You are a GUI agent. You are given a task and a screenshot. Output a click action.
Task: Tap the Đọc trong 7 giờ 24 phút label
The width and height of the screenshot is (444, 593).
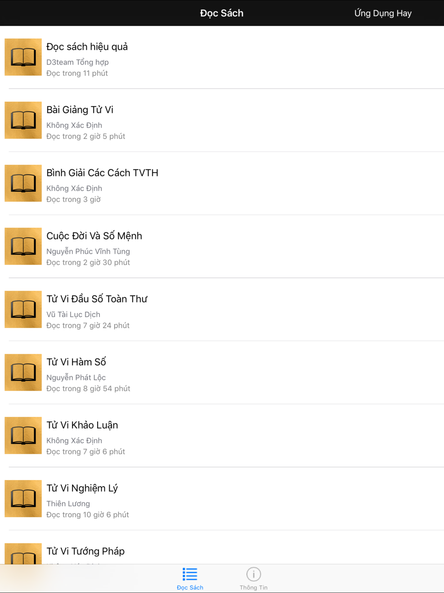[x=88, y=325]
